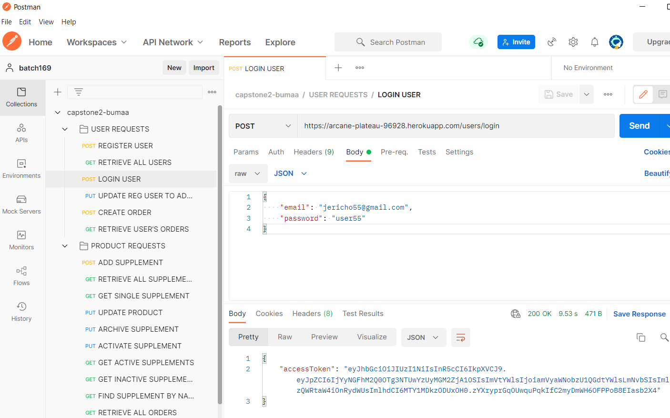
Task: Open the Monitors sidebar panel
Action: [21, 240]
